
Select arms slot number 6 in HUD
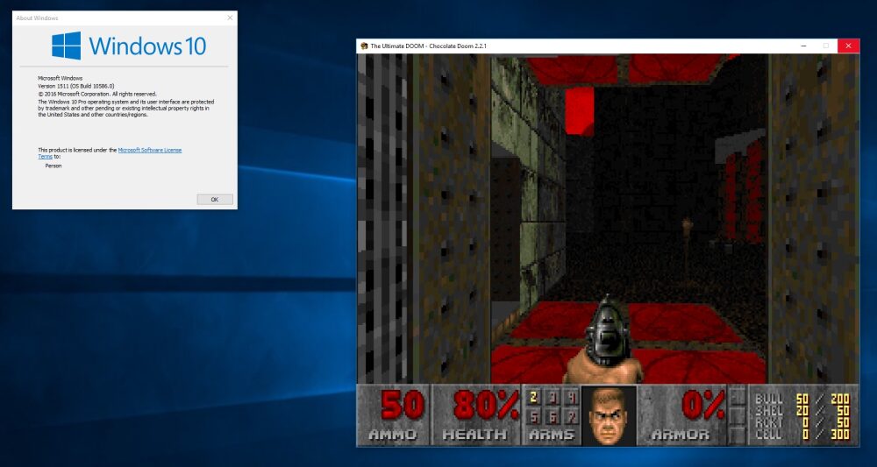552,417
